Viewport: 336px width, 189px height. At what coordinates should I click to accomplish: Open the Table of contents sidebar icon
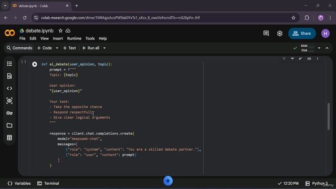9,64
